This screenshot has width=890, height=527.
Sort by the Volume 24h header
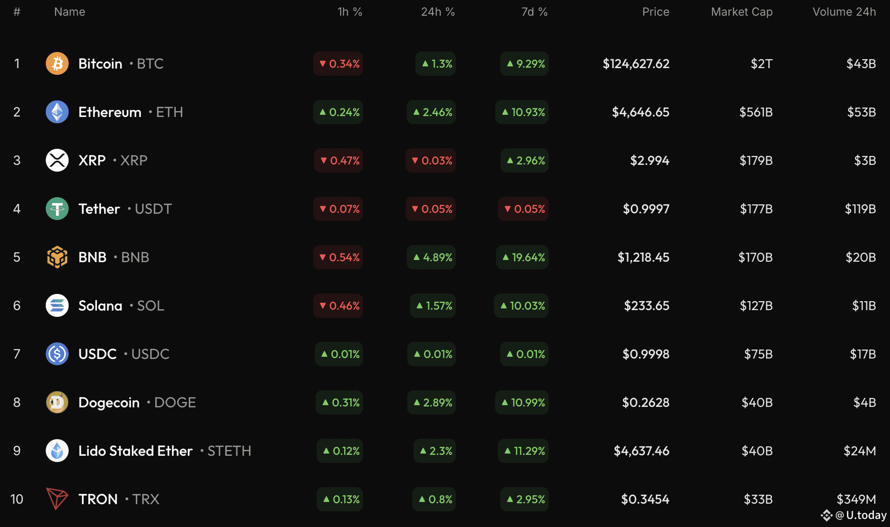coord(844,12)
